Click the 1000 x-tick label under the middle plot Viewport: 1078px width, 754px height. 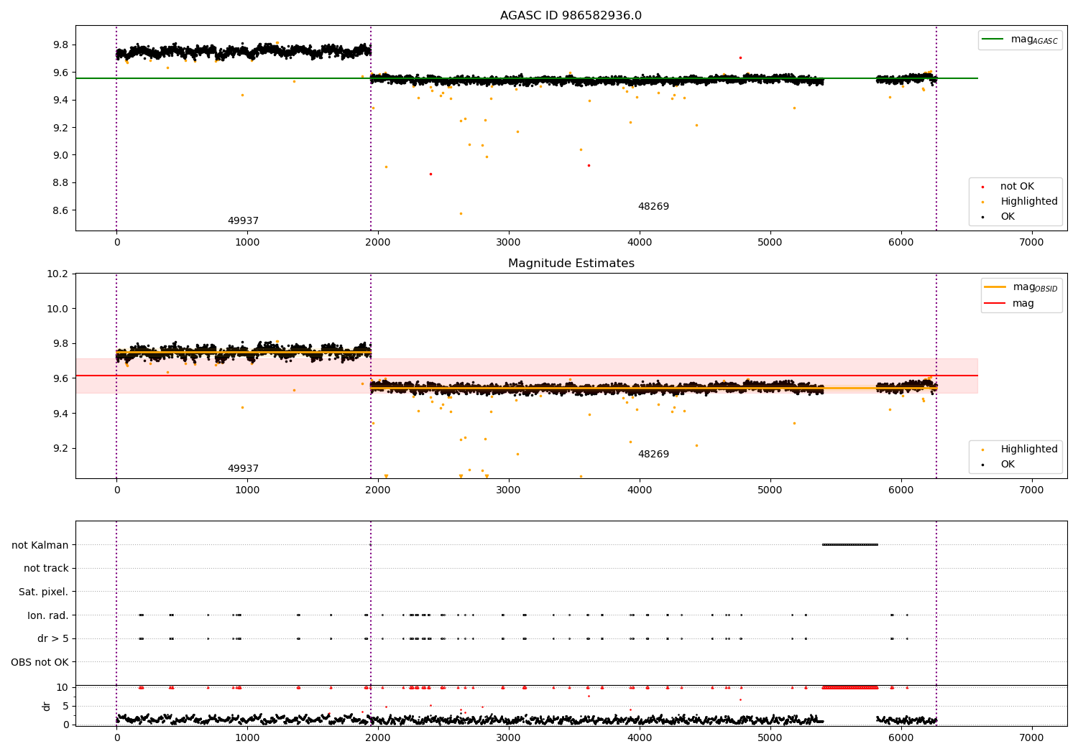(247, 490)
